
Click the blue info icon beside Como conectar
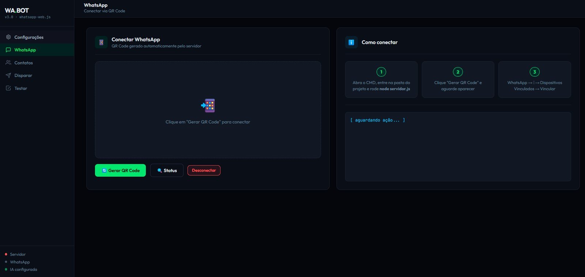pyautogui.click(x=351, y=42)
